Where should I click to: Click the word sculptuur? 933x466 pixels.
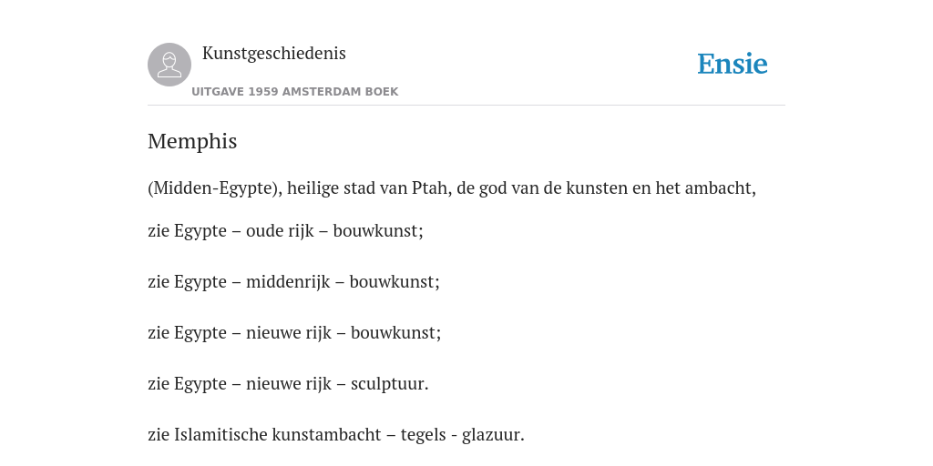(x=387, y=384)
